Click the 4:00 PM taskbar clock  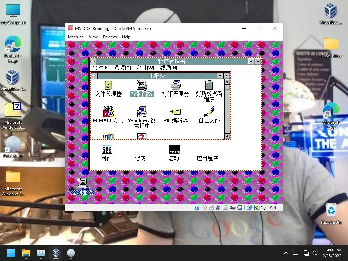tap(332, 253)
